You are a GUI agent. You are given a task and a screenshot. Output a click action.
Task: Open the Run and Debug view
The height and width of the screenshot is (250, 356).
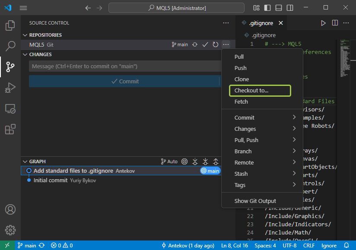(x=10, y=88)
